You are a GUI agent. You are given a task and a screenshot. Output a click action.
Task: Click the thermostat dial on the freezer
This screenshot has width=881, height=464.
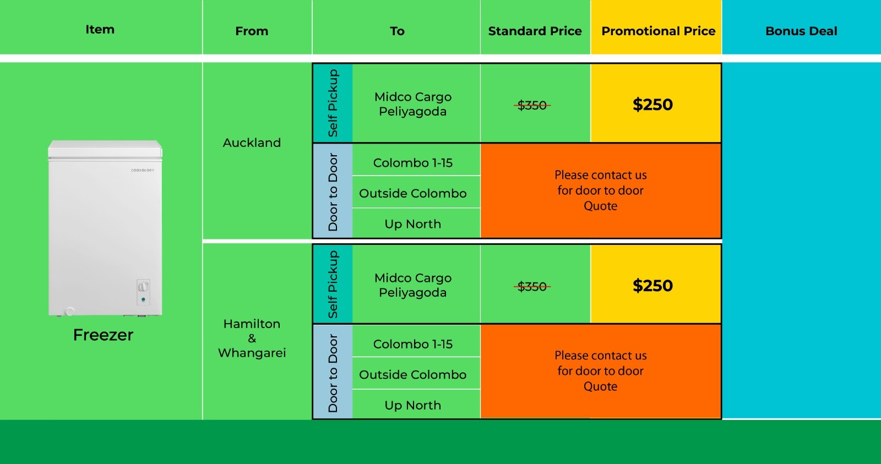143,286
